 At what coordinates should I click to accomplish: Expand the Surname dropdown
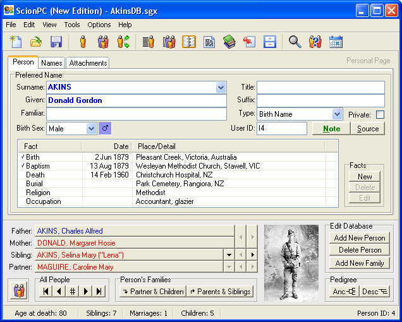coord(221,87)
